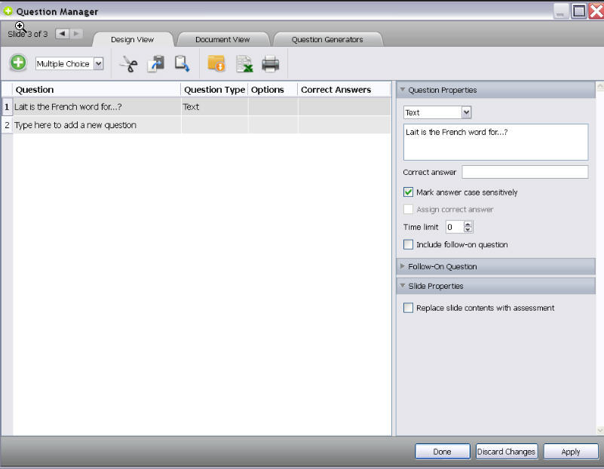Go to previous slide arrow
Image resolution: width=604 pixels, height=469 pixels.
pos(63,33)
